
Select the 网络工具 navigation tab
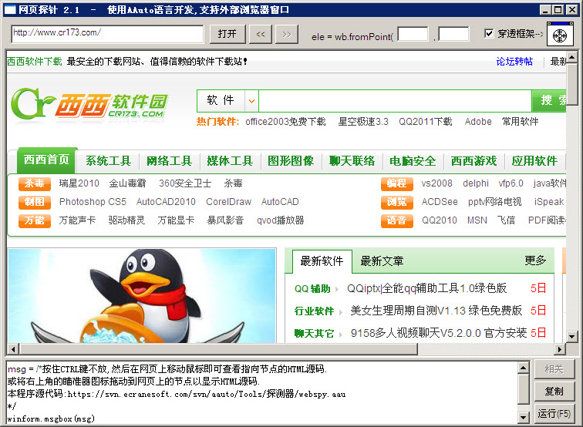[169, 161]
